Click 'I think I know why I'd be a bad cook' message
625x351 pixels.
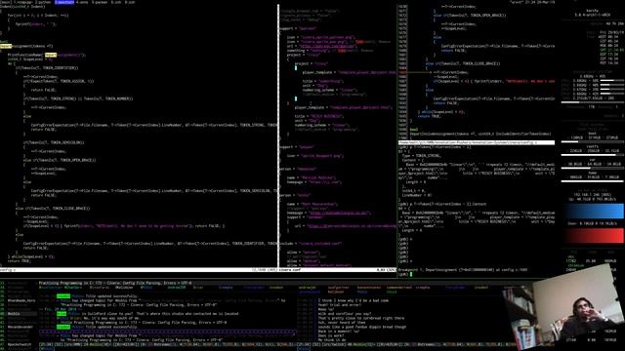tap(354, 300)
